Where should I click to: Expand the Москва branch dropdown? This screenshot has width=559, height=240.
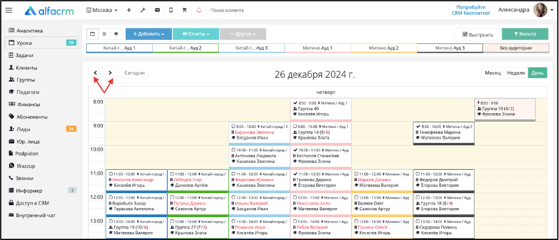(x=102, y=10)
